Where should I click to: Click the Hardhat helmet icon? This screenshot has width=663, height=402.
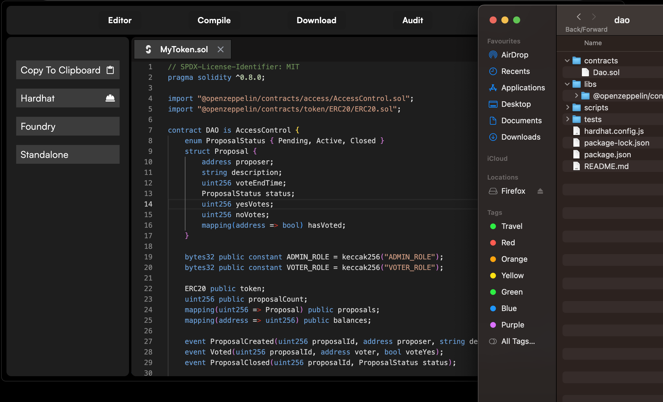(110, 98)
